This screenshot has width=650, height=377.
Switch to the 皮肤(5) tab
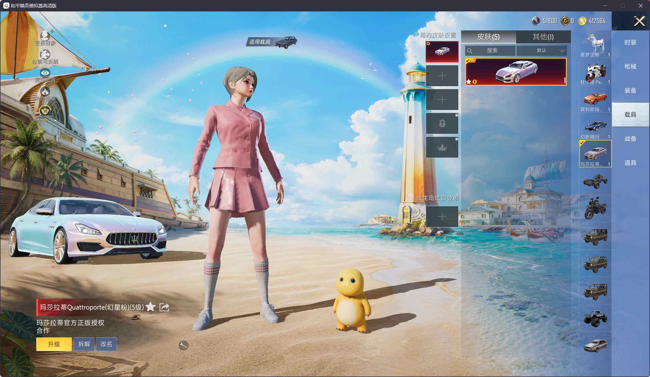(488, 37)
